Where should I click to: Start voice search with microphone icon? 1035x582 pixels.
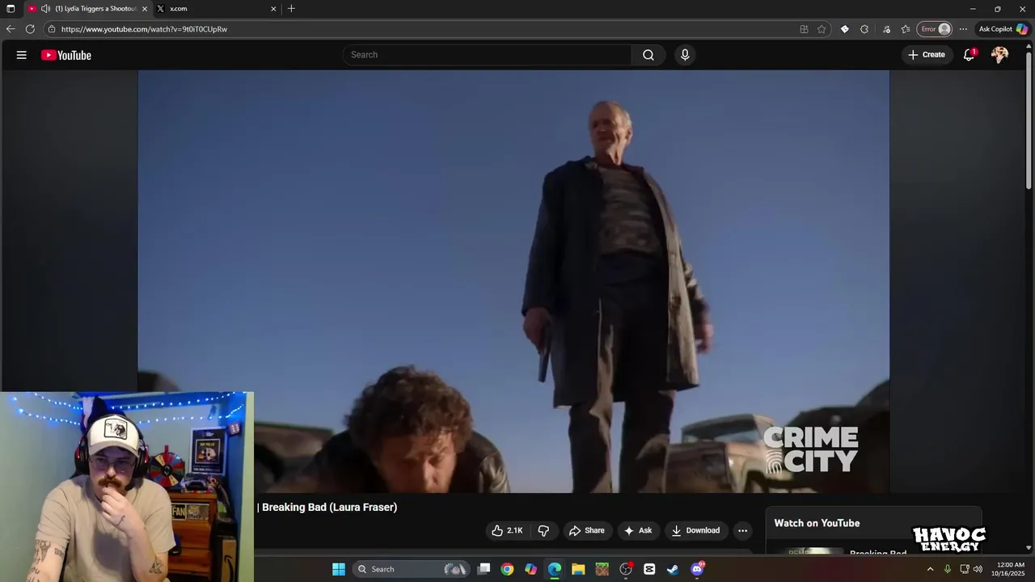click(685, 55)
